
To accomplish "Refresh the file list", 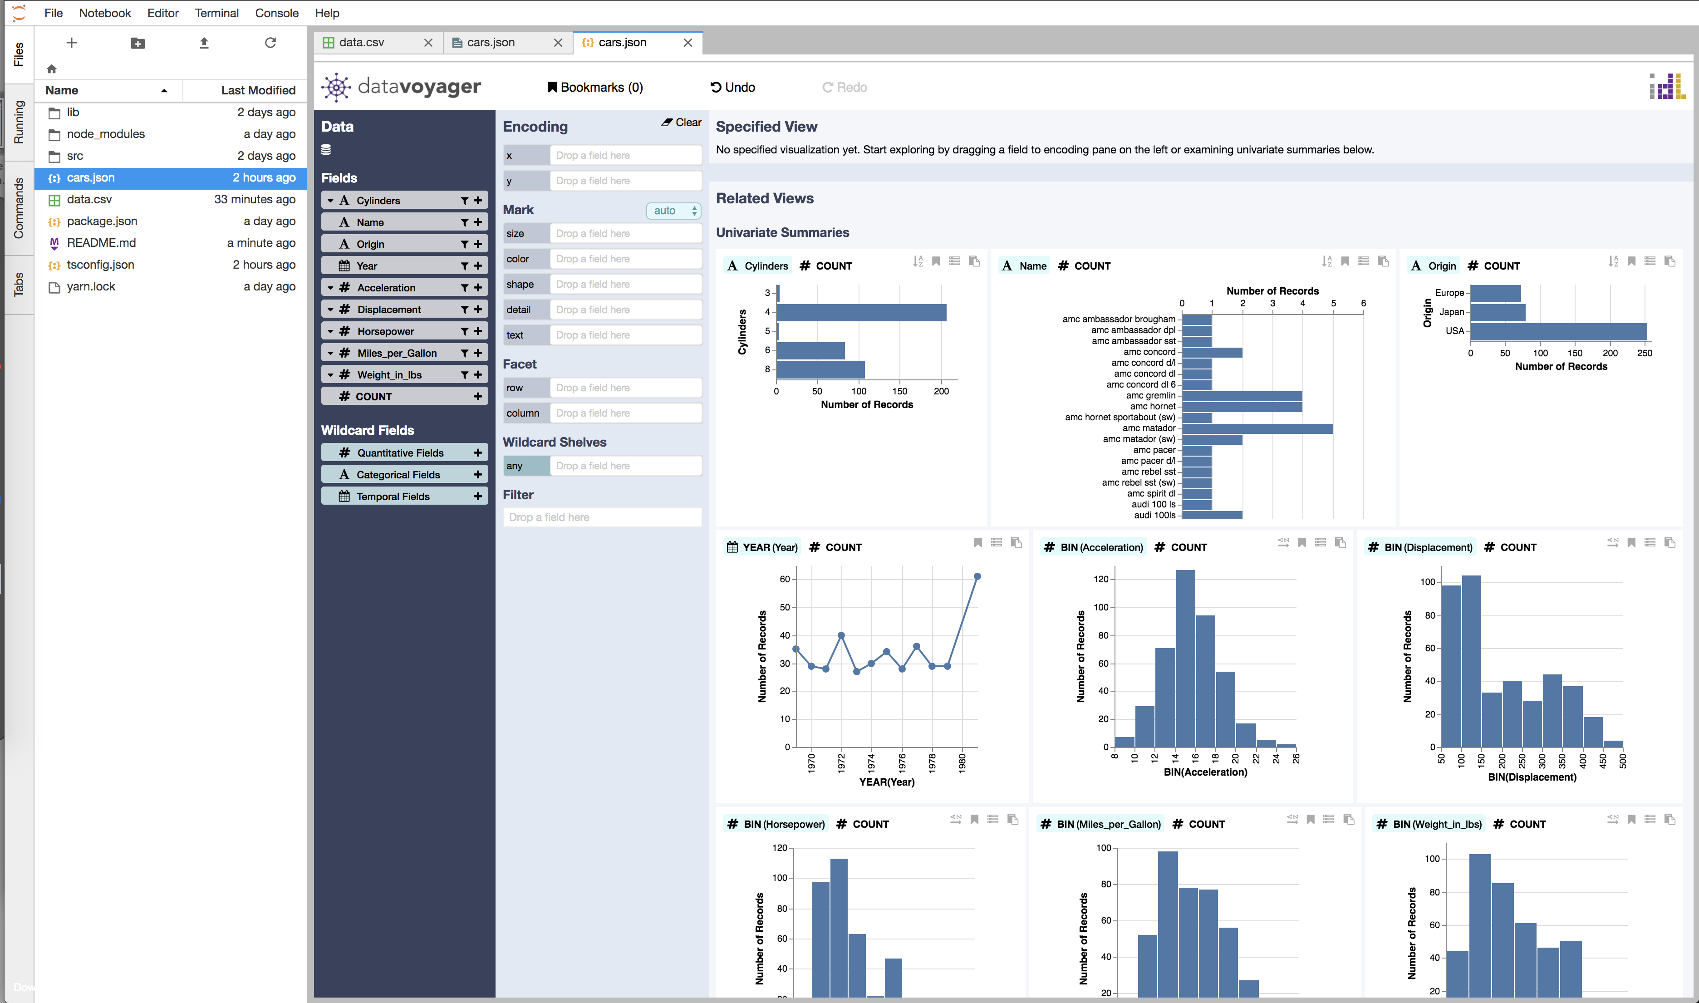I will [x=270, y=43].
